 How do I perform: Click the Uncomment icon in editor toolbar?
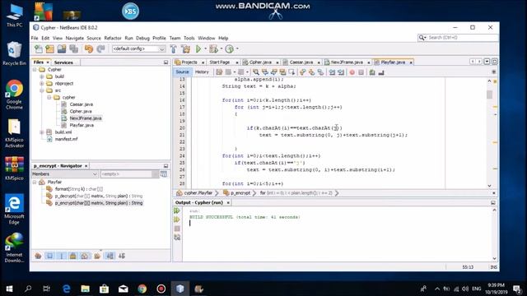pos(381,72)
